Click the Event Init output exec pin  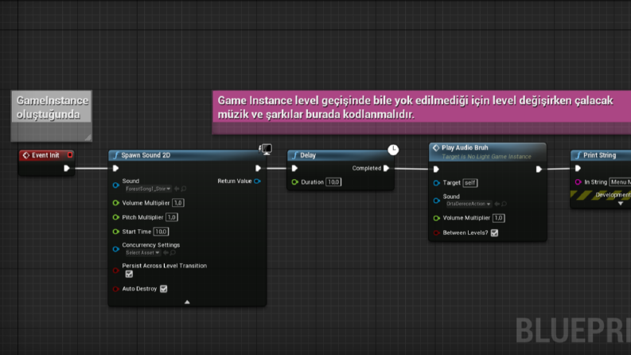[x=67, y=168]
